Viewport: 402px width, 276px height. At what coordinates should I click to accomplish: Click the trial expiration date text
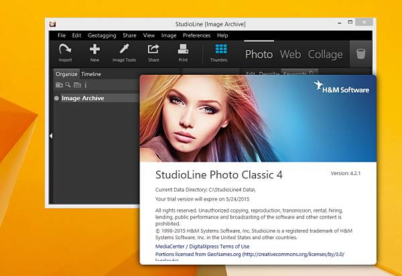pos(202,199)
